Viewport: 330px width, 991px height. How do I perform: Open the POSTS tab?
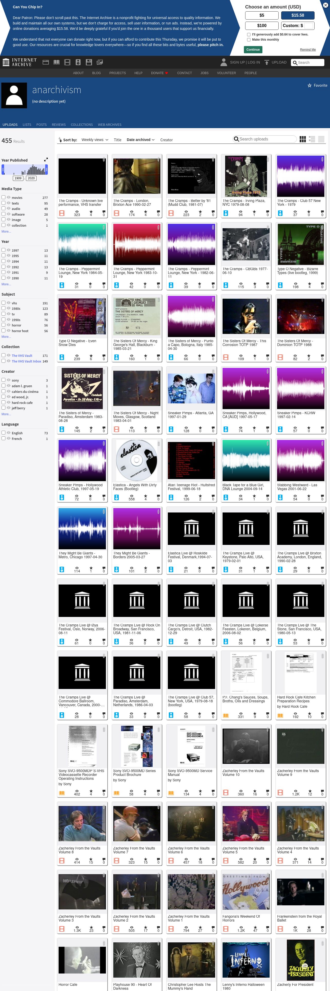[x=41, y=125]
